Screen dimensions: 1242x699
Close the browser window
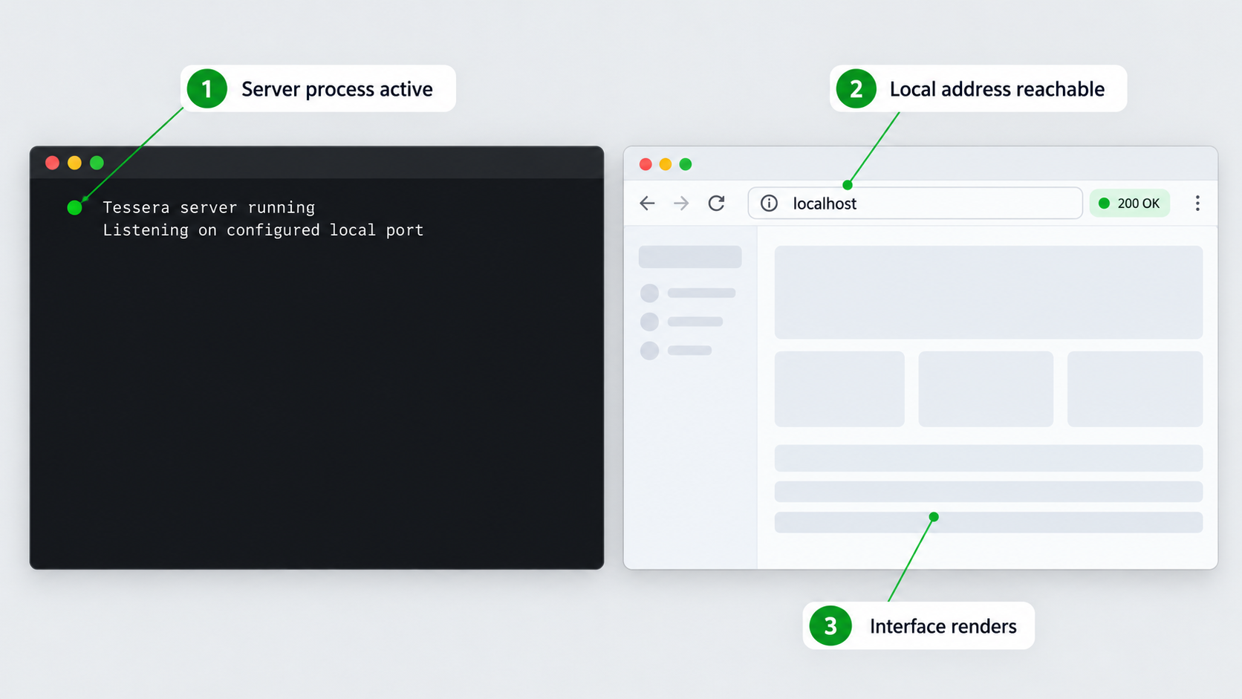(x=646, y=164)
